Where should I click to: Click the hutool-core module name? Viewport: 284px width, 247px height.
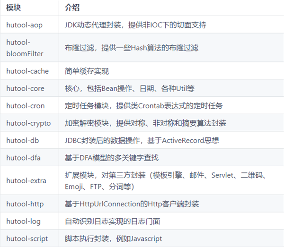pyautogui.click(x=25, y=88)
